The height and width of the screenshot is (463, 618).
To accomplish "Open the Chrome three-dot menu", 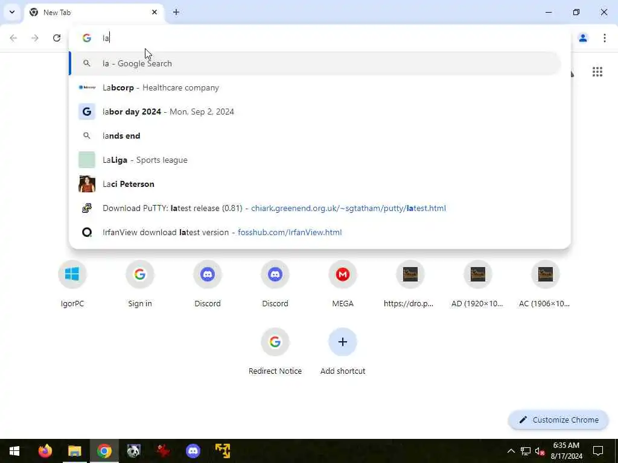I will point(605,38).
